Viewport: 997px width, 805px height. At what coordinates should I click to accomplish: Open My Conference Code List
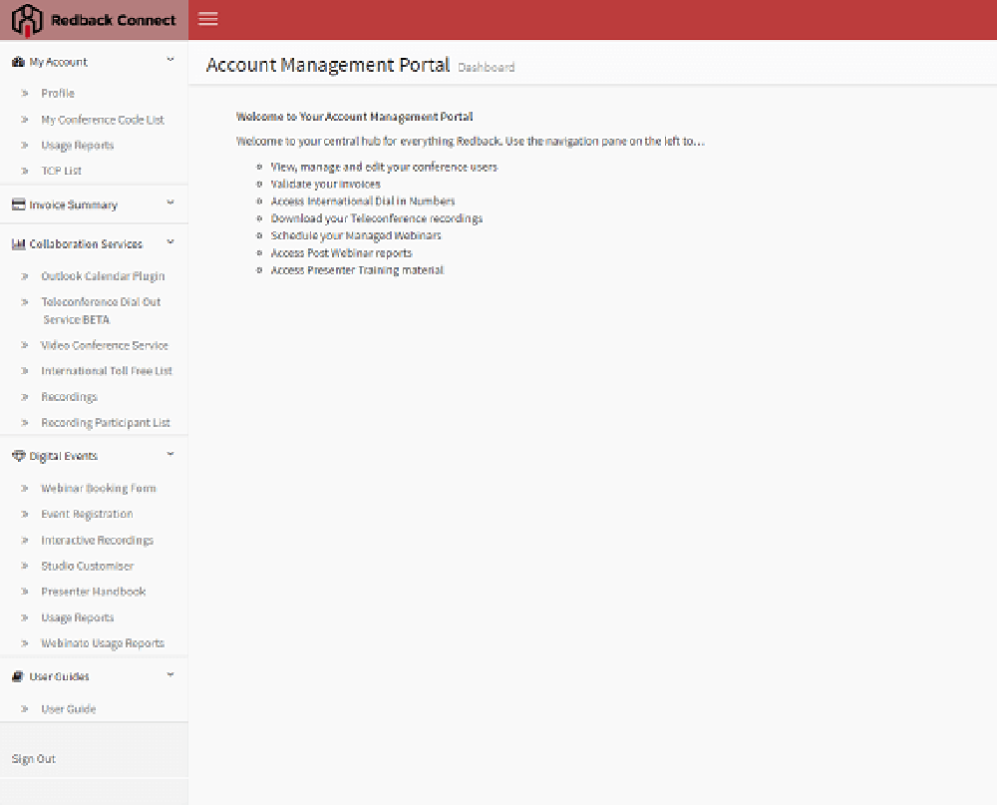click(103, 120)
